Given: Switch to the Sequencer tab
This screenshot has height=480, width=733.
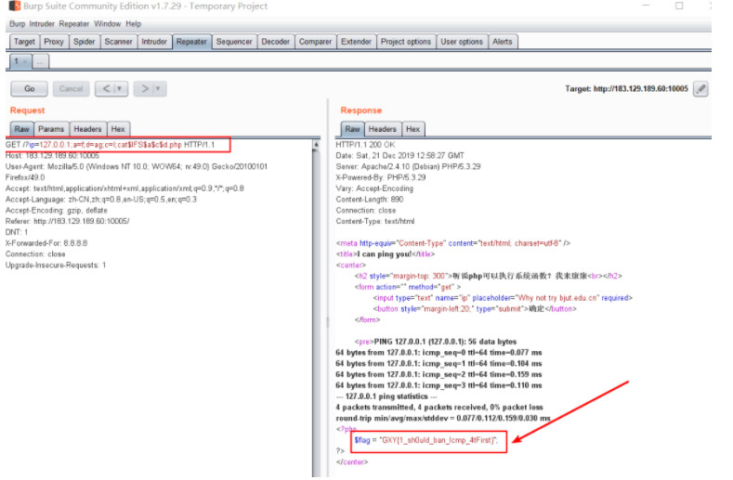Looking at the screenshot, I should (x=234, y=42).
